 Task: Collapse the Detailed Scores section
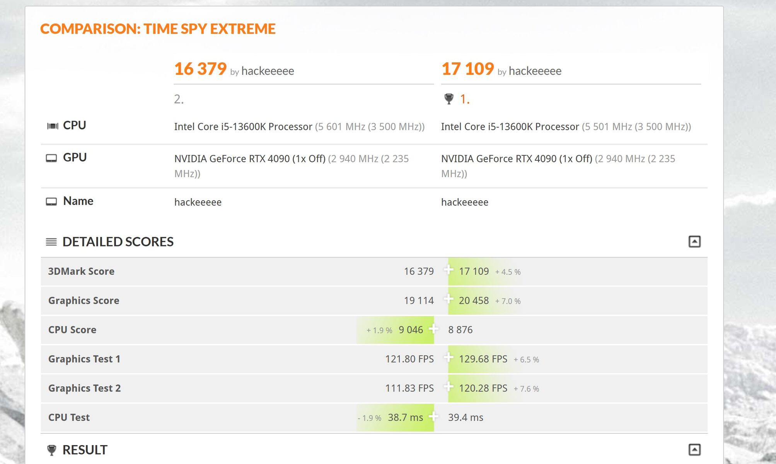[x=694, y=241]
